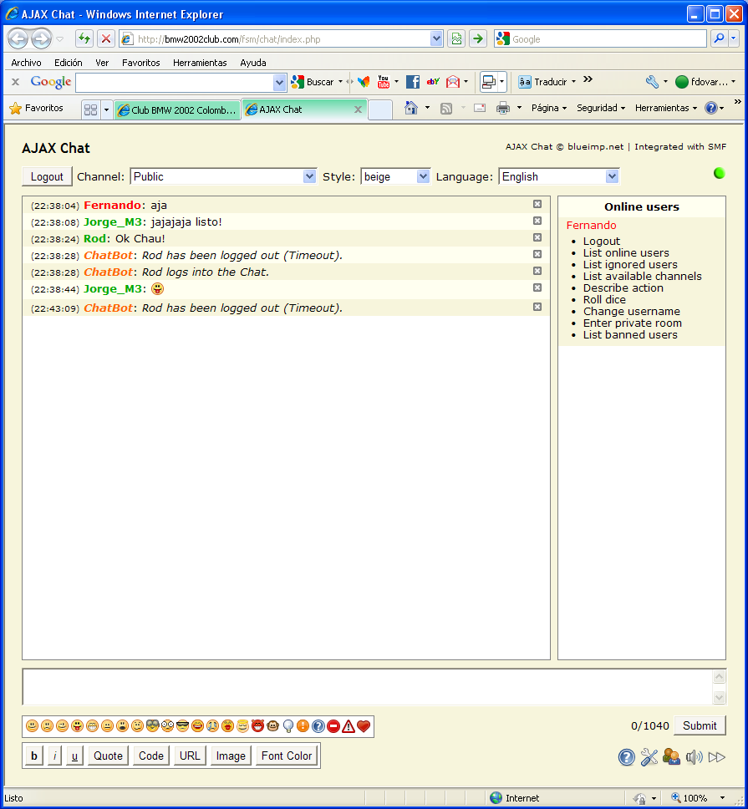Viewport: 748px width, 809px height.
Task: Click 'Roll dice' in the user menu
Action: click(x=604, y=299)
